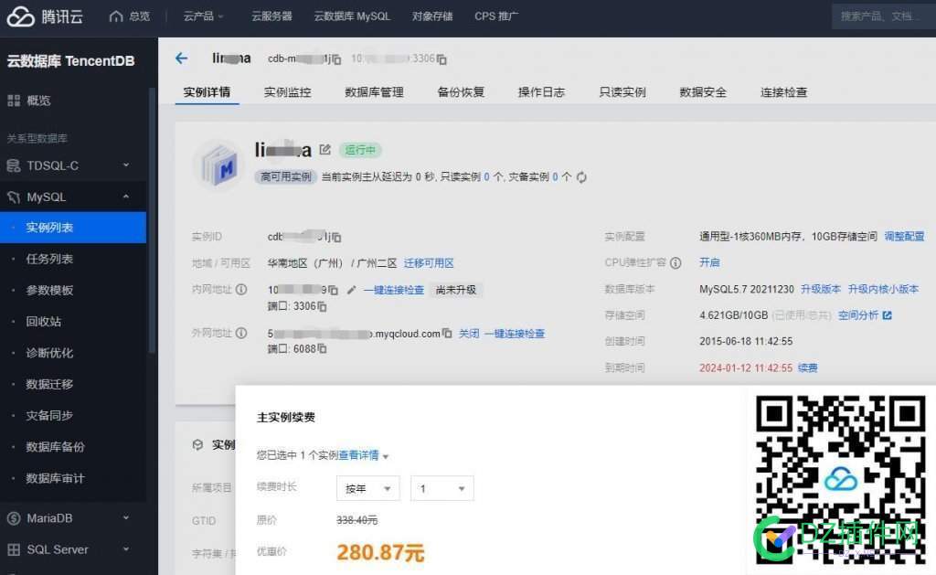Open external link icon beside 空间分析
Image resolution: width=936 pixels, height=575 pixels.
[x=887, y=315]
